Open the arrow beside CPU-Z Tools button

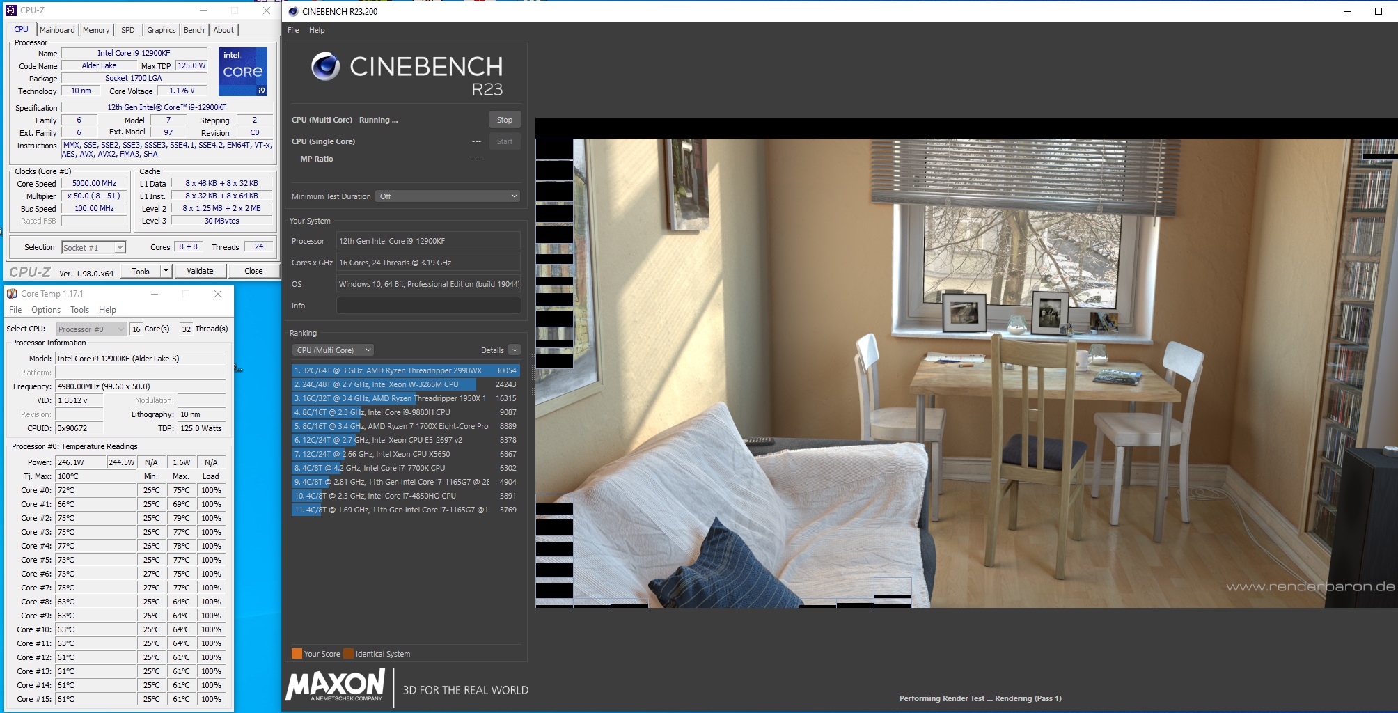click(166, 271)
